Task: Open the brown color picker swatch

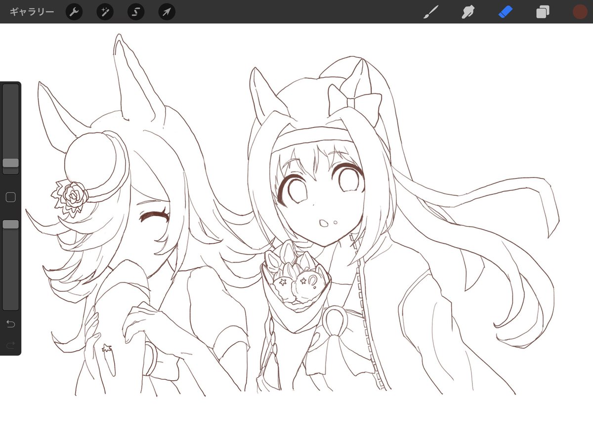Action: pos(579,12)
